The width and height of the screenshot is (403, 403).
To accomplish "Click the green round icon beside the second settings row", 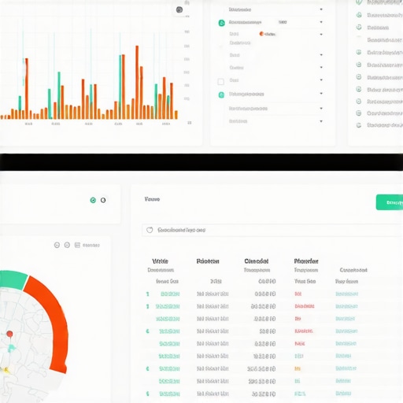I will [x=222, y=23].
